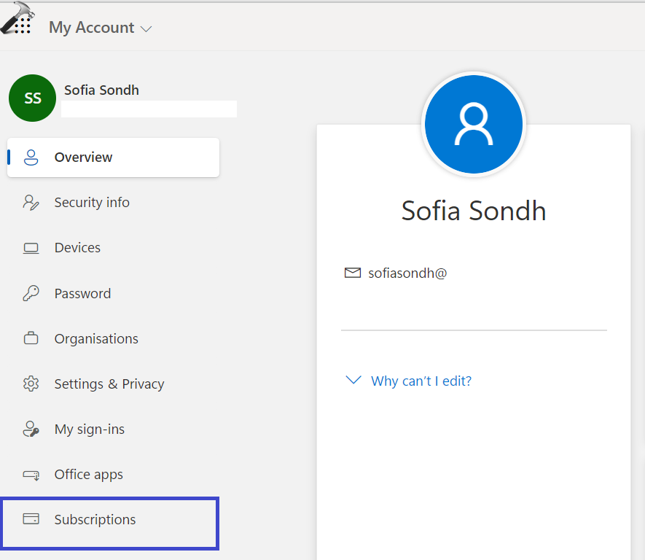Click the Subscriptions card icon

(x=31, y=520)
